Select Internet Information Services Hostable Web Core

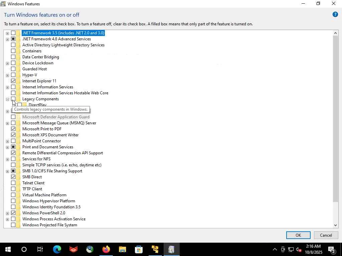[x=65, y=93]
